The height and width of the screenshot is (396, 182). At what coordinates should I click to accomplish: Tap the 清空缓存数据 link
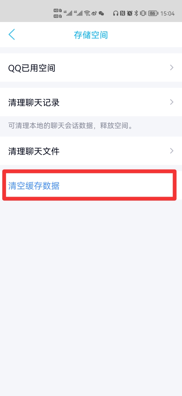click(34, 185)
